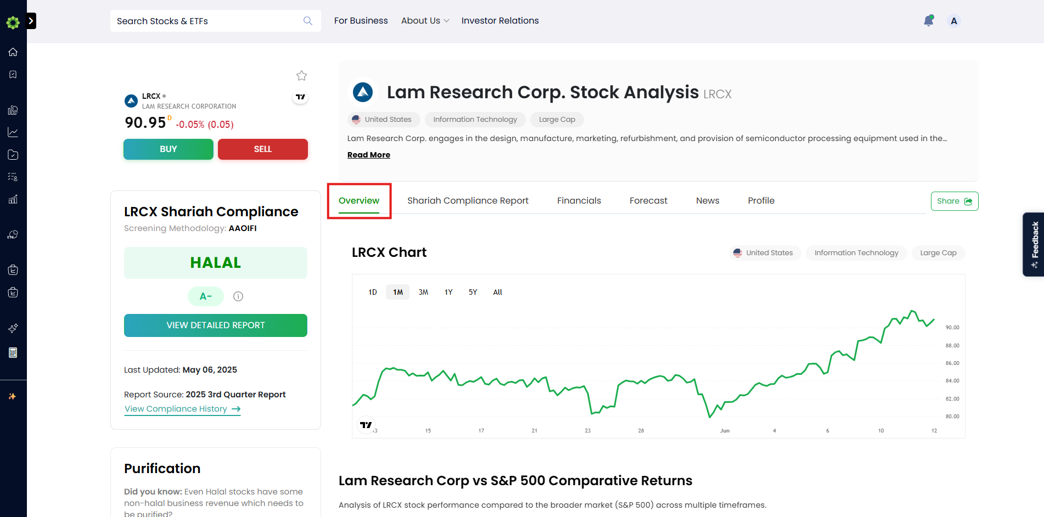The width and height of the screenshot is (1044, 517).
Task: Expand the About Us dropdown
Action: tap(425, 21)
